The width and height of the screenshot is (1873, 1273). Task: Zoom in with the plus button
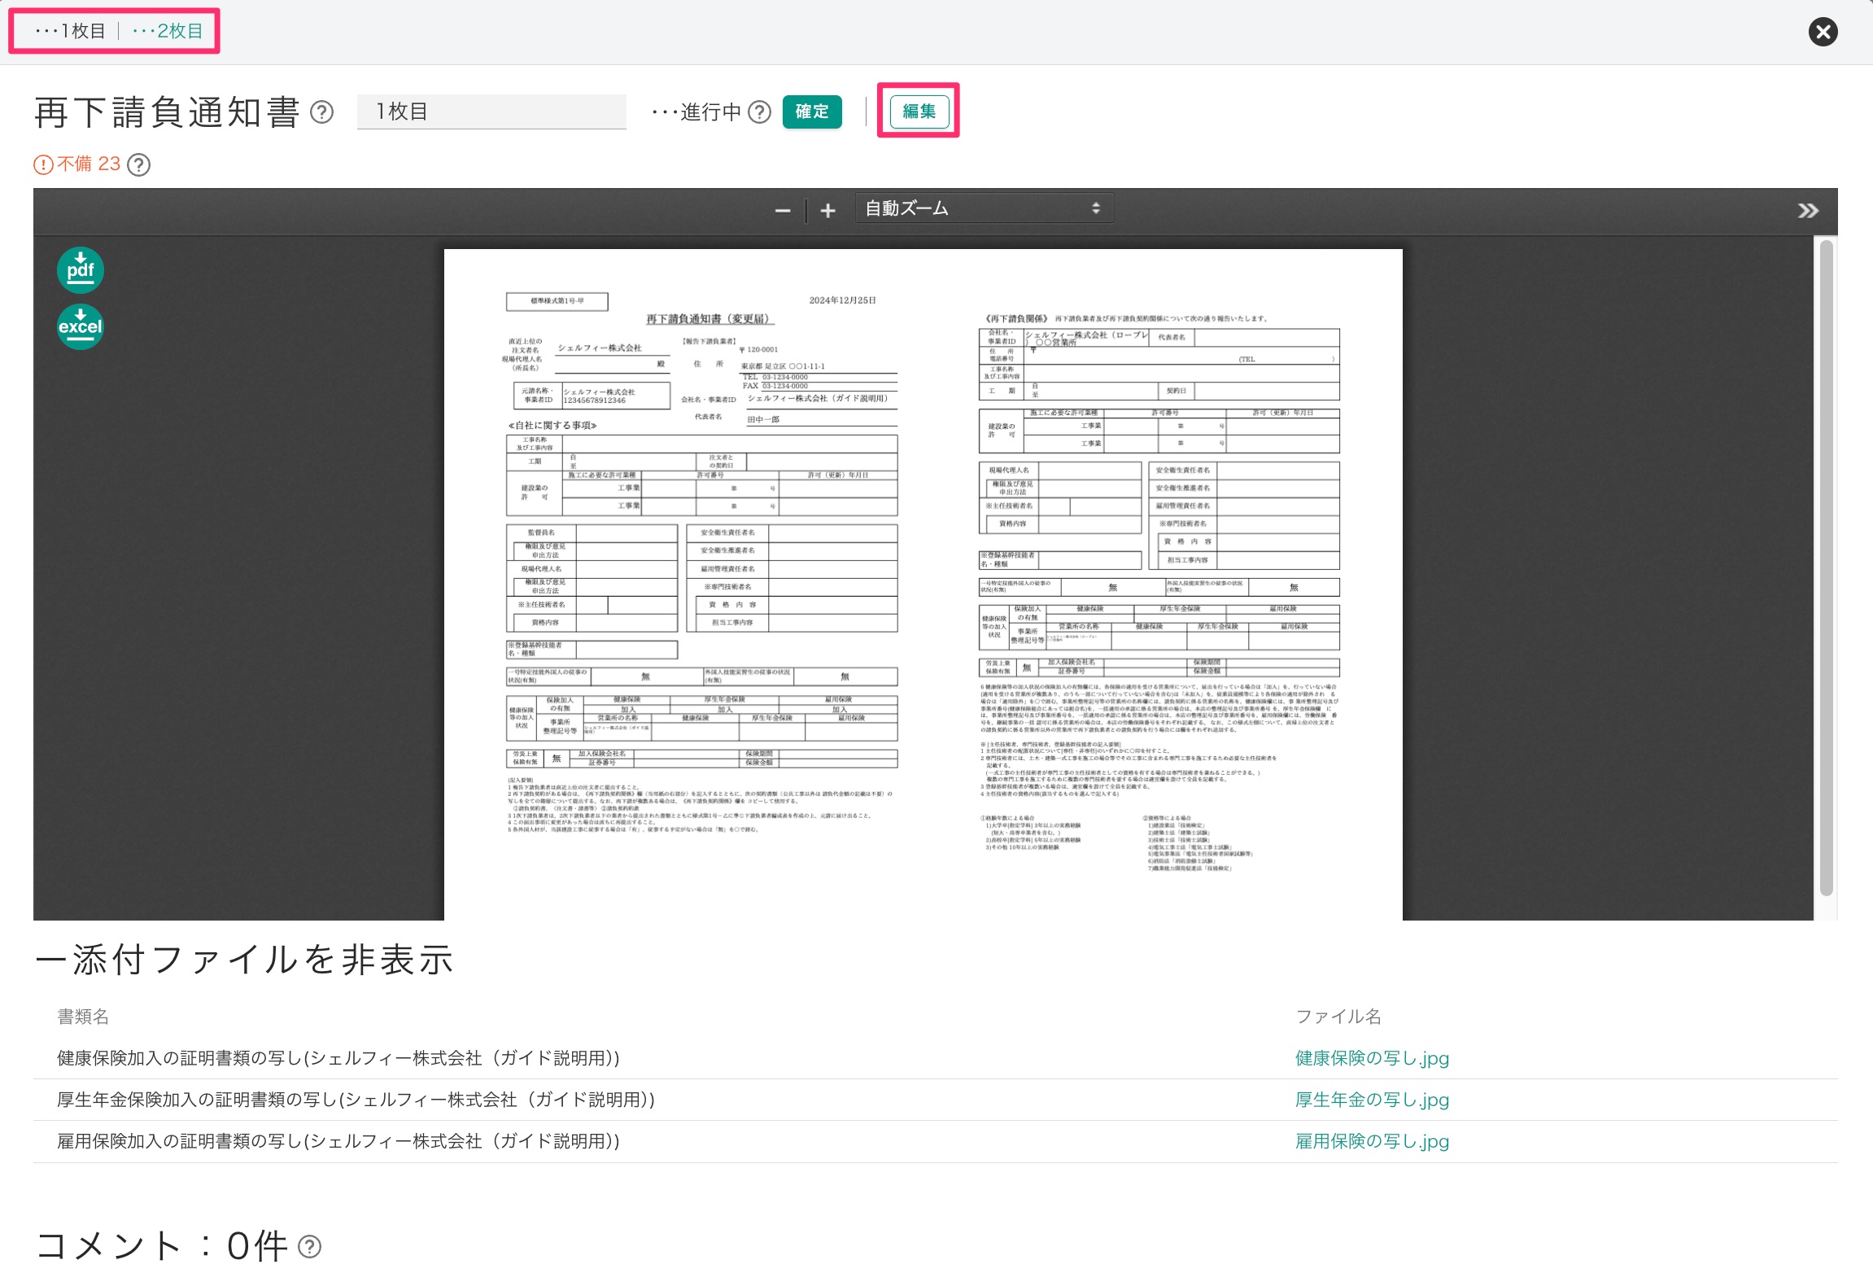[x=827, y=211]
